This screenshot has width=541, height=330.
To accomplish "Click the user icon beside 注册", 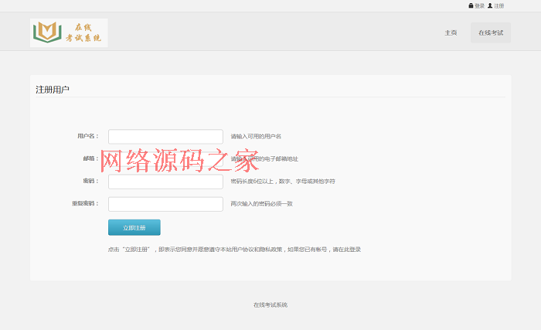I will pyautogui.click(x=490, y=5).
